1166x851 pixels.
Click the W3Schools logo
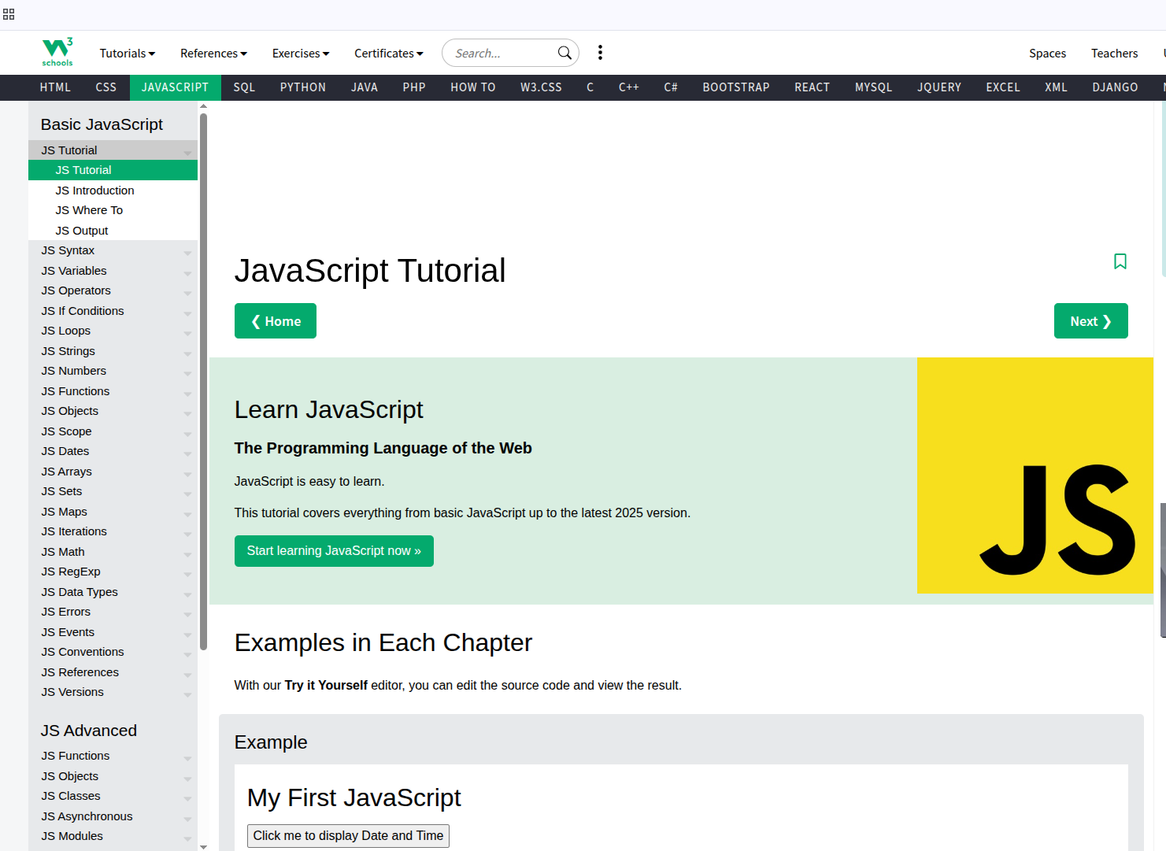coord(57,52)
